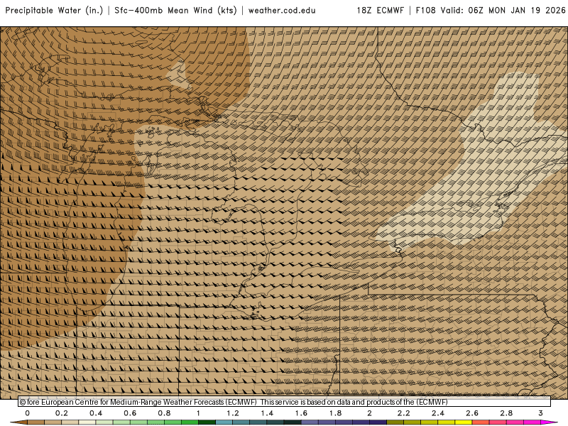Click the 'Precipitable Water (in.)' title text

tap(55, 10)
